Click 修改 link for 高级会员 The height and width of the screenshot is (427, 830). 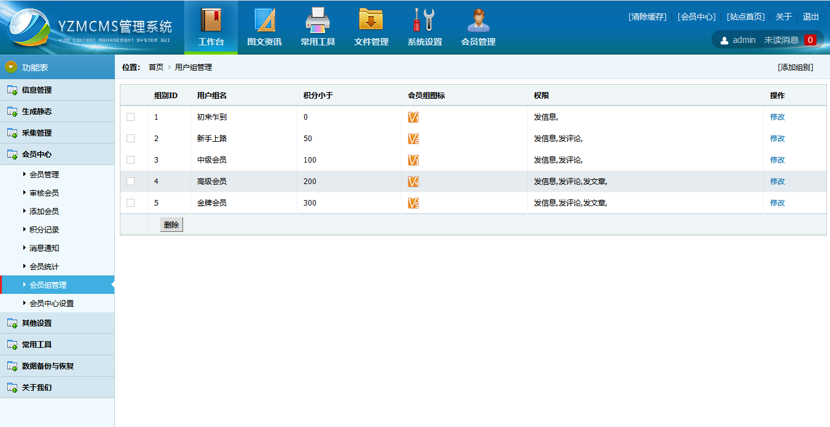pyautogui.click(x=777, y=182)
